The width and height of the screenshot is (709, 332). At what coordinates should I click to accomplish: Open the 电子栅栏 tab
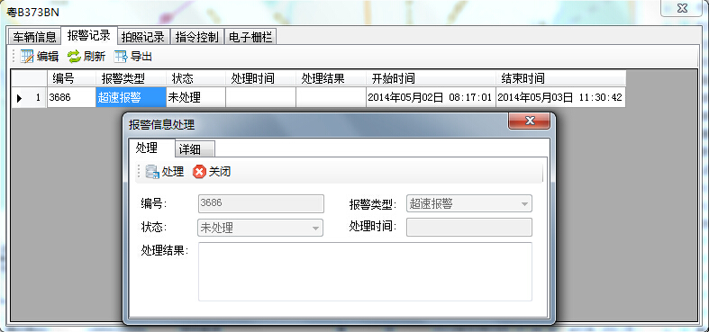tap(250, 37)
